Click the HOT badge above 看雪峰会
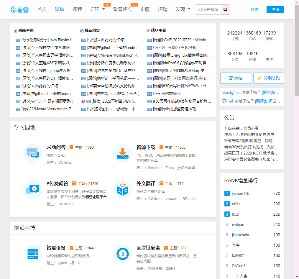 point(134,5)
